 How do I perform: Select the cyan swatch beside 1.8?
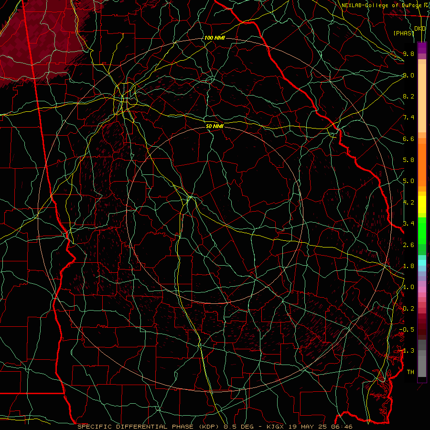click(x=422, y=263)
